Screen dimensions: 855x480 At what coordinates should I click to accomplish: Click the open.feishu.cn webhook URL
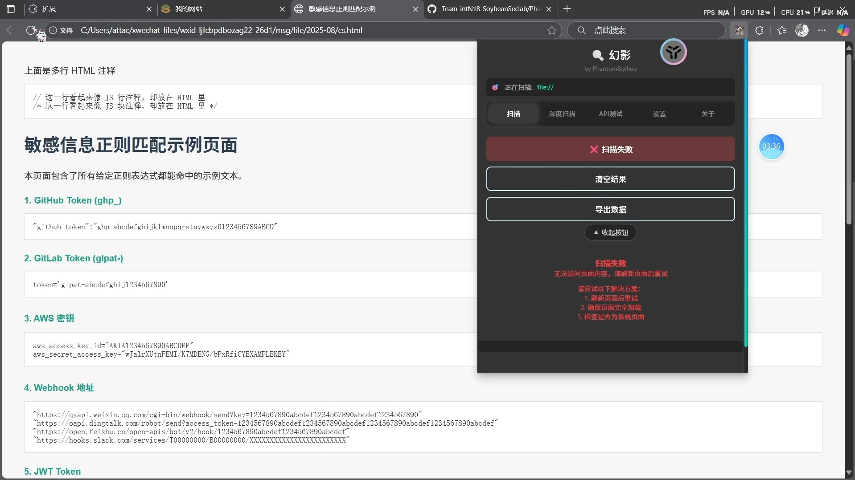[x=191, y=431]
